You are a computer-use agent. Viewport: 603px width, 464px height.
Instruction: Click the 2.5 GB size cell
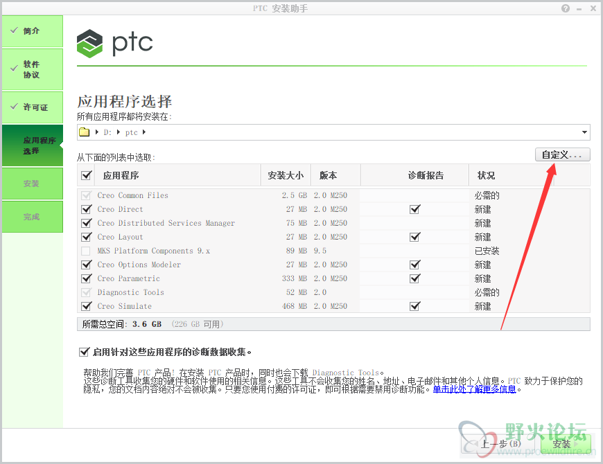pyautogui.click(x=294, y=195)
